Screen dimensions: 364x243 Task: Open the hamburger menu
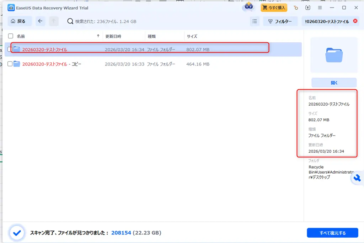[x=319, y=7]
